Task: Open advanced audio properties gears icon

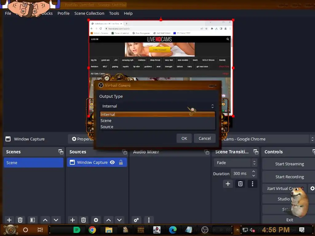Action: [x=136, y=220]
